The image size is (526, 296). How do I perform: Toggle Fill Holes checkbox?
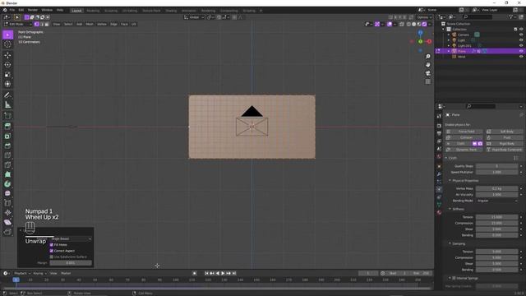pos(51,245)
